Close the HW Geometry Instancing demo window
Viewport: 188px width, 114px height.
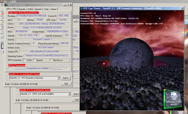[x=182, y=8]
